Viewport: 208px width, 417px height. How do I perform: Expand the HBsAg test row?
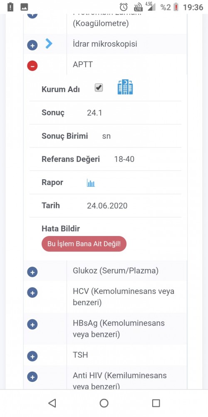pyautogui.click(x=32, y=324)
